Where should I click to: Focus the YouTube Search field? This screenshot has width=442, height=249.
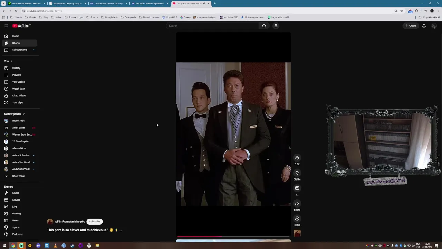[212, 26]
